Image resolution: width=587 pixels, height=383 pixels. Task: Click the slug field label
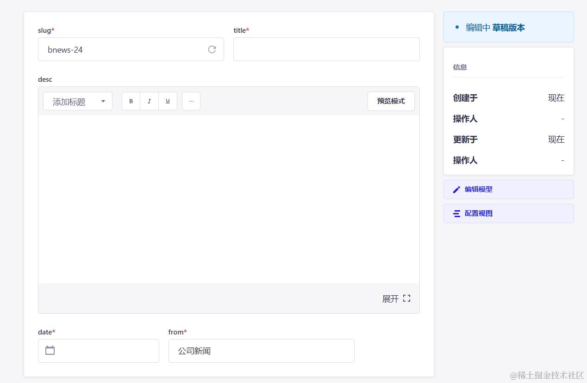tap(46, 30)
